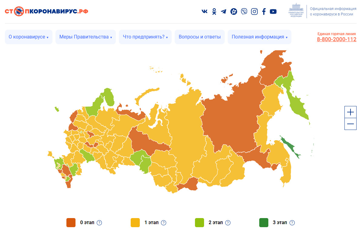
Task: Click the ICQ flower icon
Action: tap(233, 12)
